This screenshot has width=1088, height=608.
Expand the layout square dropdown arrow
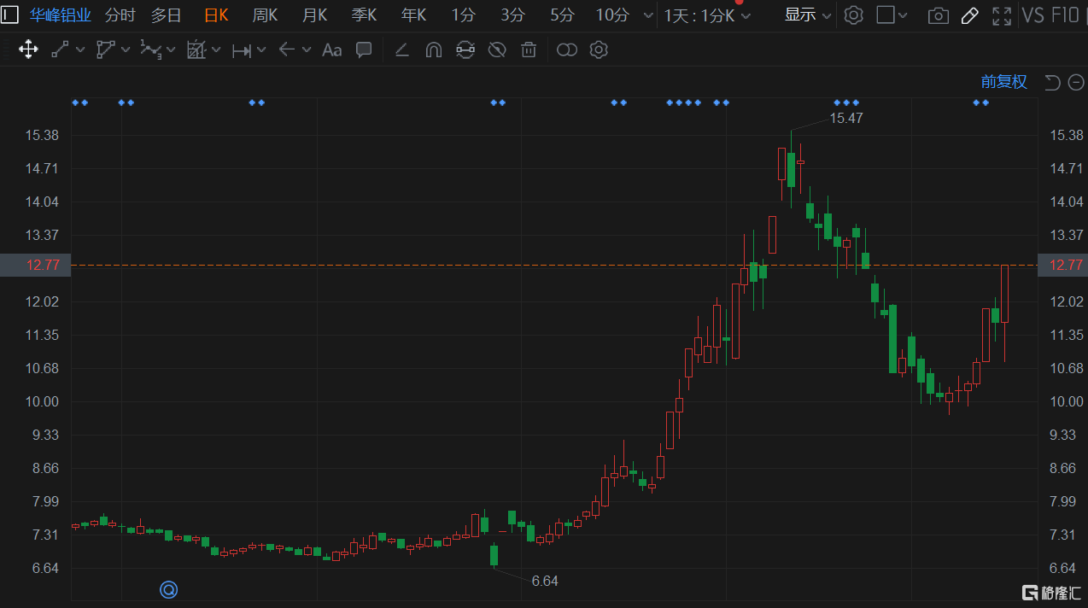coord(903,15)
